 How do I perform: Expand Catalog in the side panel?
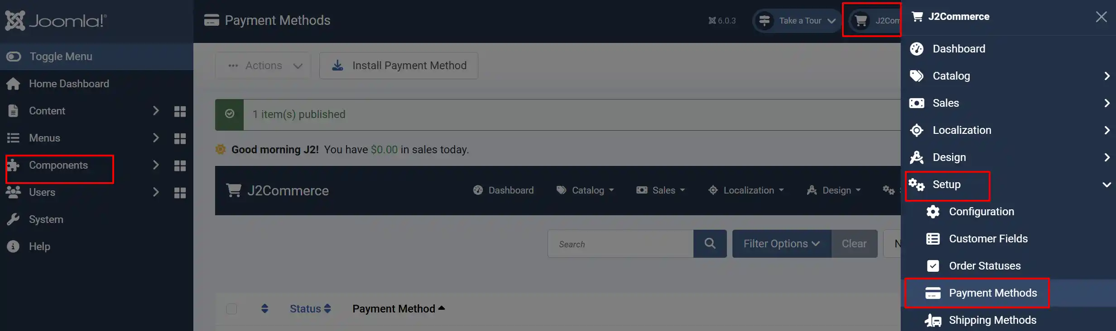(1008, 76)
